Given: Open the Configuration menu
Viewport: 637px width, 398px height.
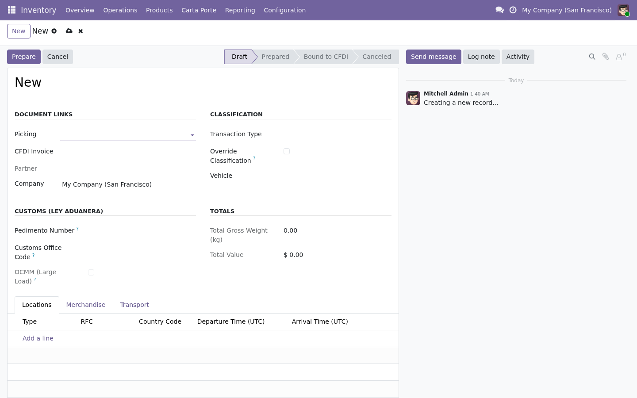Looking at the screenshot, I should (284, 10).
